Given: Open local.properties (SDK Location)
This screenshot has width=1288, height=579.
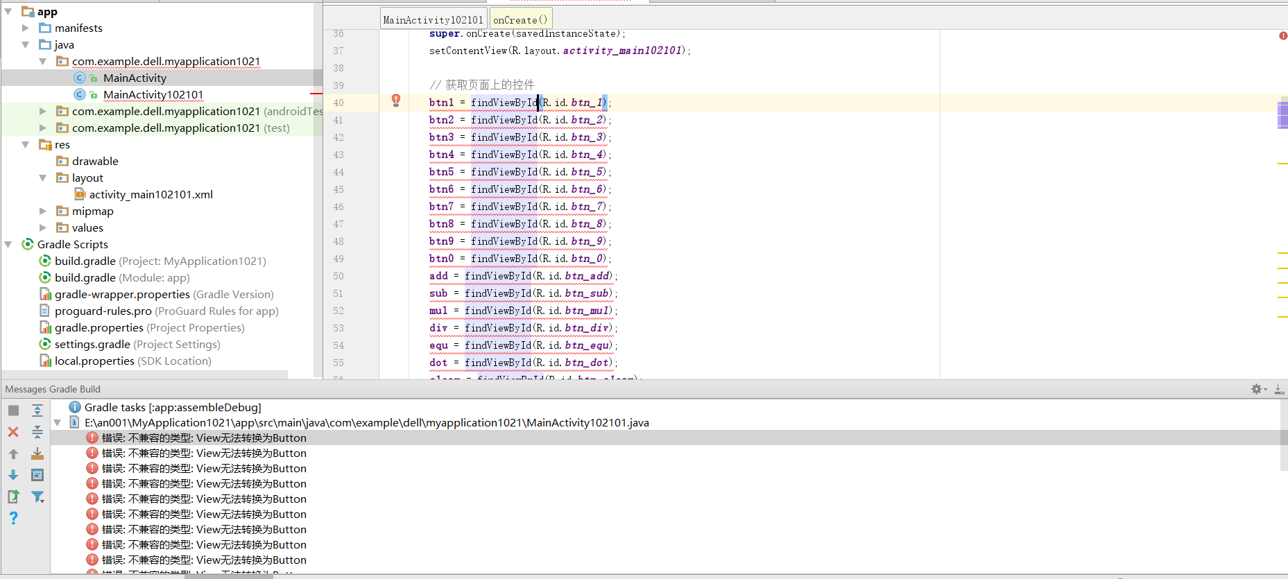Looking at the screenshot, I should (132, 361).
